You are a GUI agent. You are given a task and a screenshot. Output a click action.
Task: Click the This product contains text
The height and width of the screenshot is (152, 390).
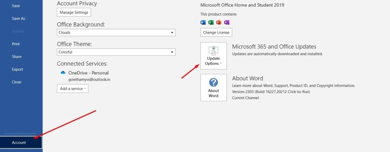point(218,14)
